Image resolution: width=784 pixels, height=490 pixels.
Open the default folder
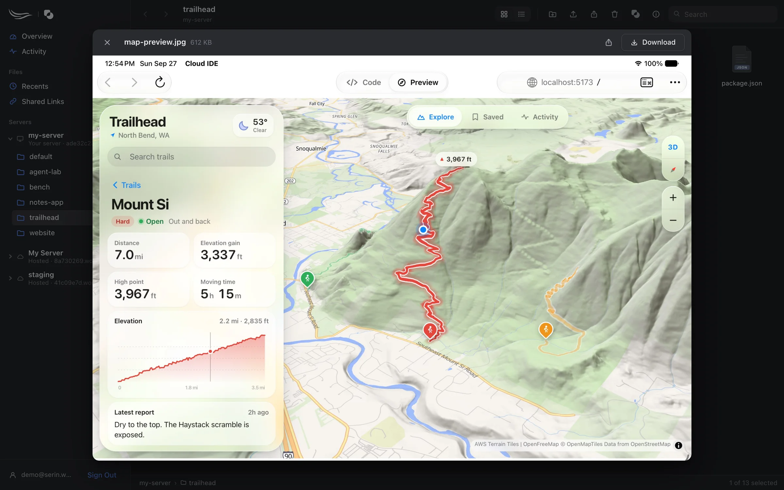(41, 157)
